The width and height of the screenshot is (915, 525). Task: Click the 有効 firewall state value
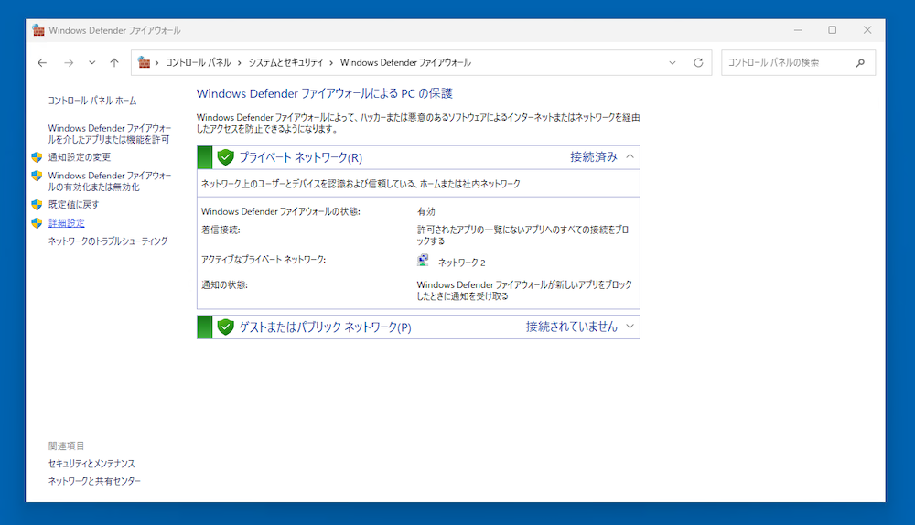(x=426, y=211)
